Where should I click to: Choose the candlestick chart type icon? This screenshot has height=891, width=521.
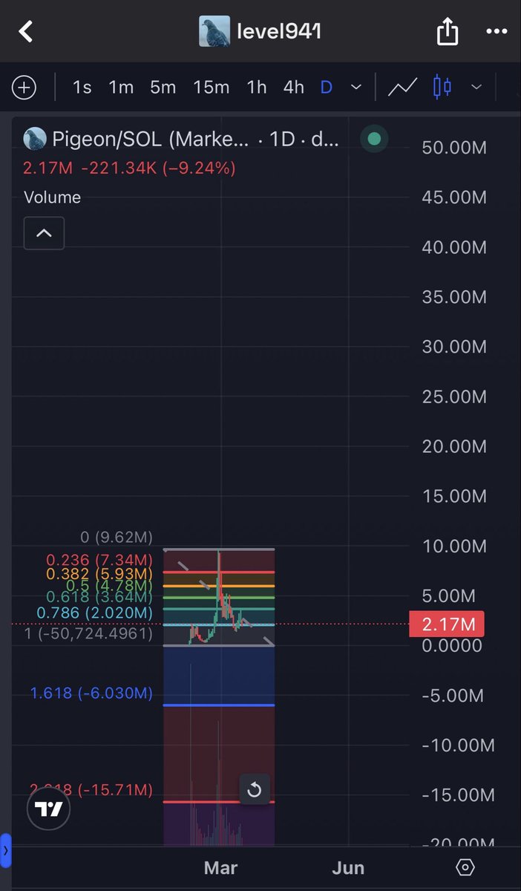[x=442, y=88]
